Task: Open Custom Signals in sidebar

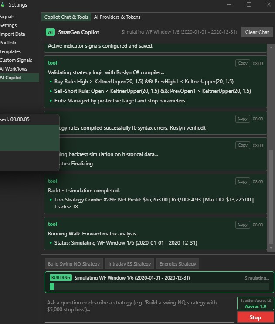Action: [16, 60]
